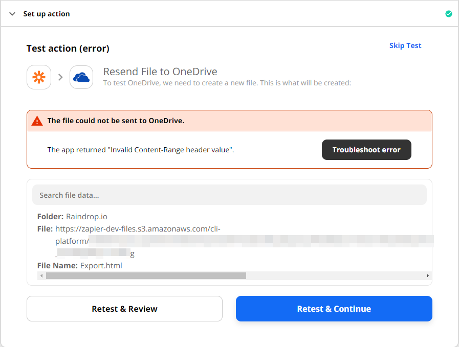Click the Set up action header
Screen dimensions: 459x347
(47, 14)
